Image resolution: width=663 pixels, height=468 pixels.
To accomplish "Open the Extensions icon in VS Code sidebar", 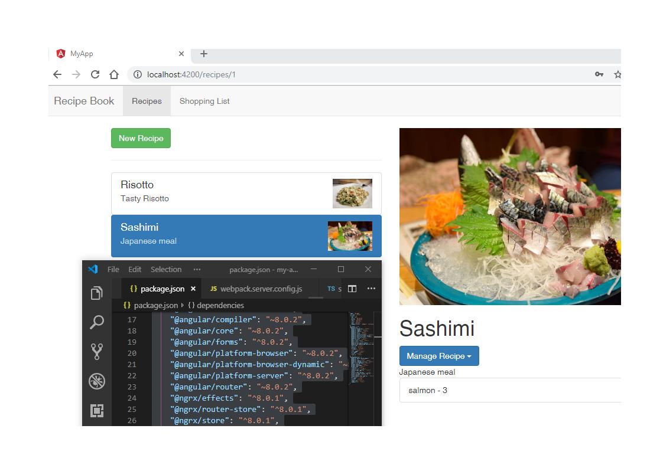I will [x=97, y=411].
